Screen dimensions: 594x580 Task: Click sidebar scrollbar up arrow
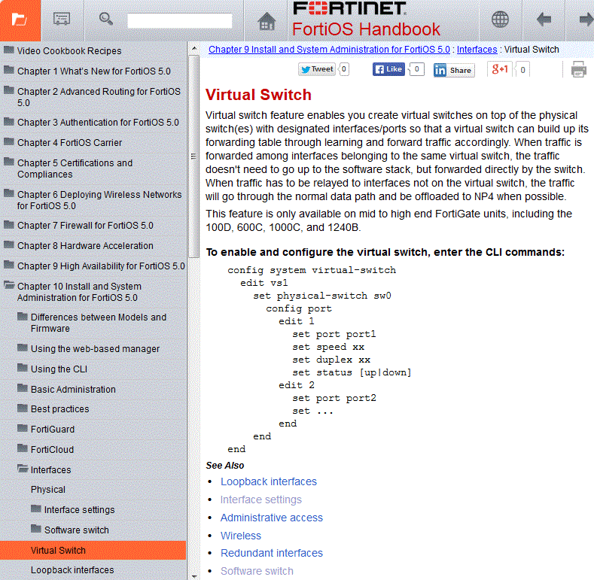click(x=194, y=48)
